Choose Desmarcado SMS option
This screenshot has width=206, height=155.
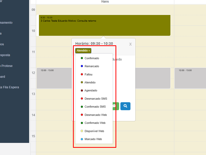click(x=96, y=99)
